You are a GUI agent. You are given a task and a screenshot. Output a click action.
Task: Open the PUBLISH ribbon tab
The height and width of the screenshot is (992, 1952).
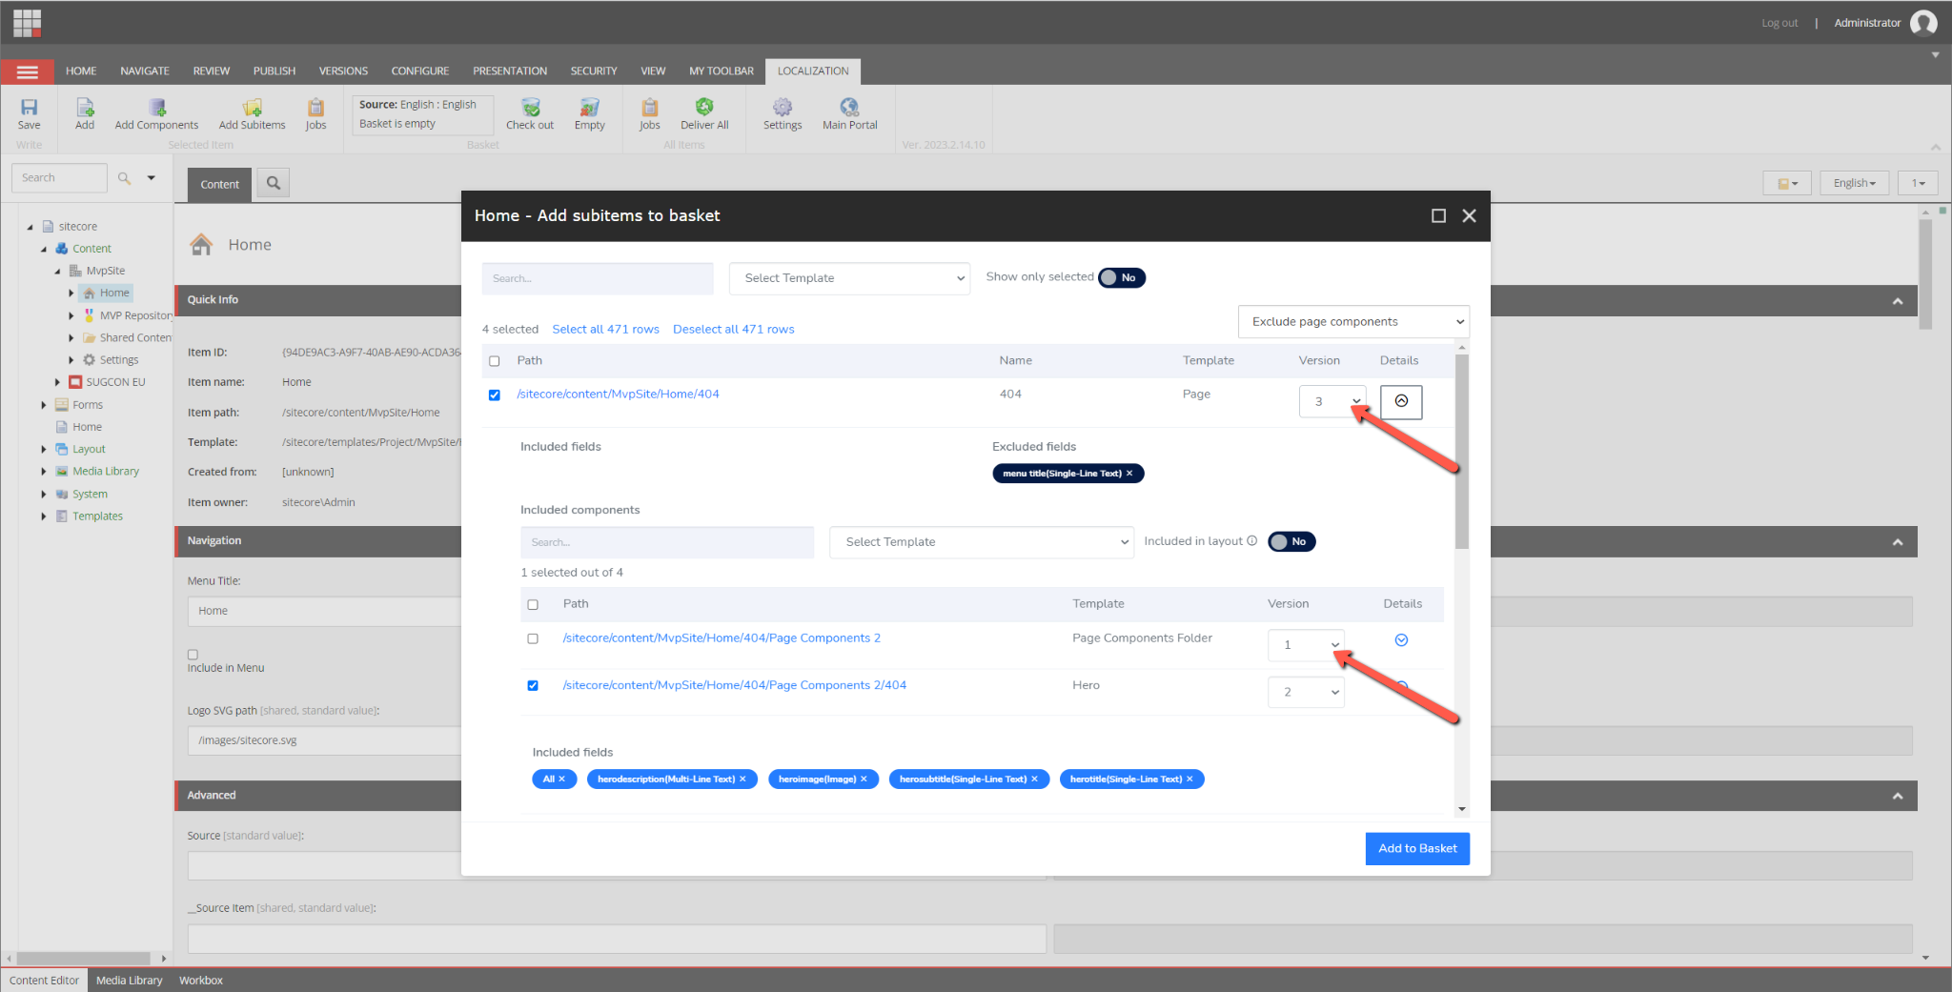[x=274, y=71]
